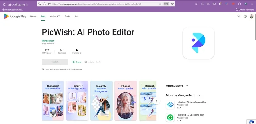This screenshot has width=256, height=124.
Task: Open the Games tab
Action: click(33, 16)
